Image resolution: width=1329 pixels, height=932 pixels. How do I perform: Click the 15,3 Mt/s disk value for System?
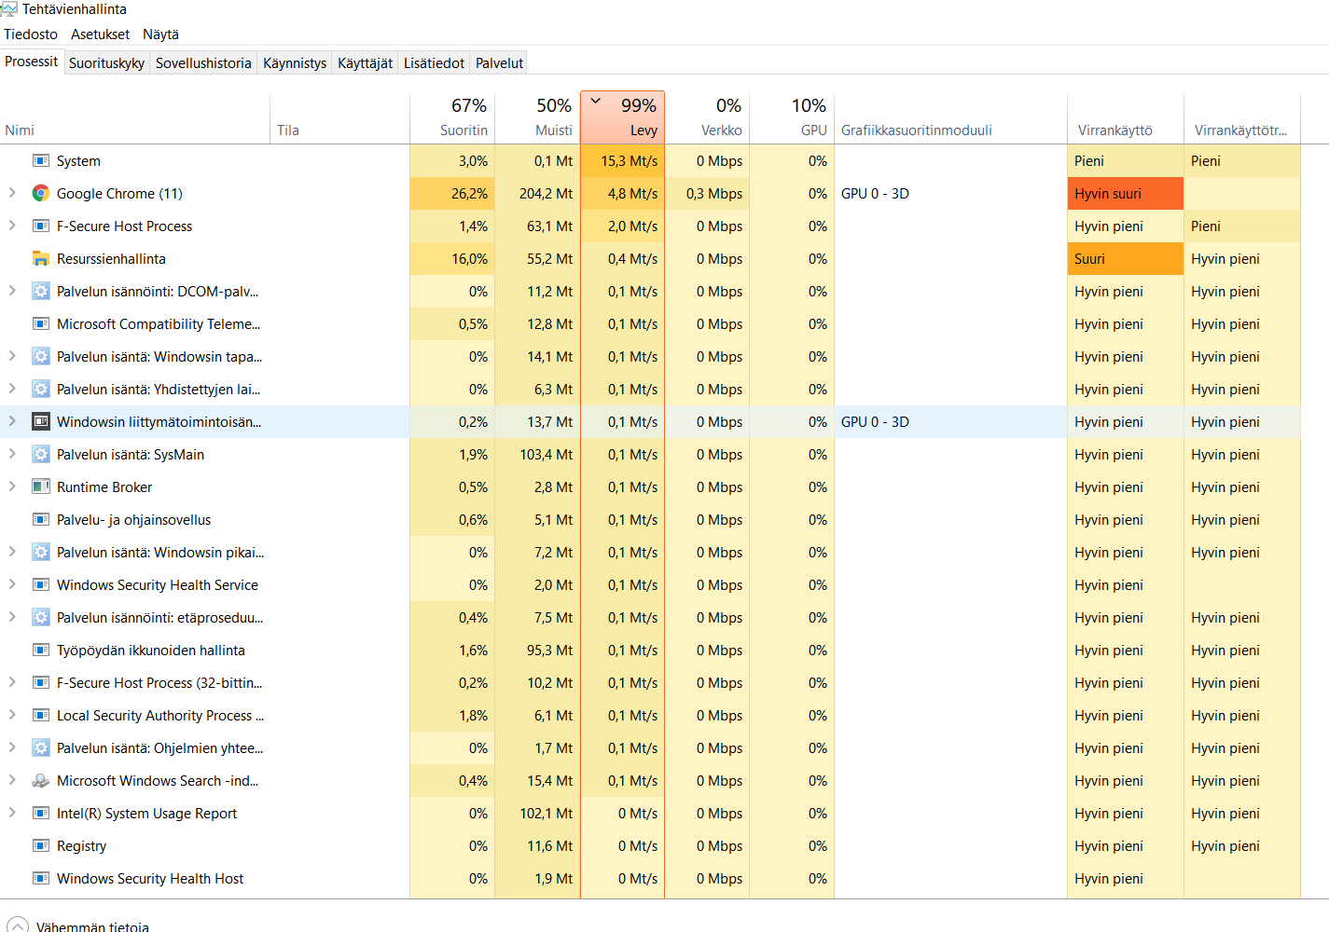pos(622,161)
